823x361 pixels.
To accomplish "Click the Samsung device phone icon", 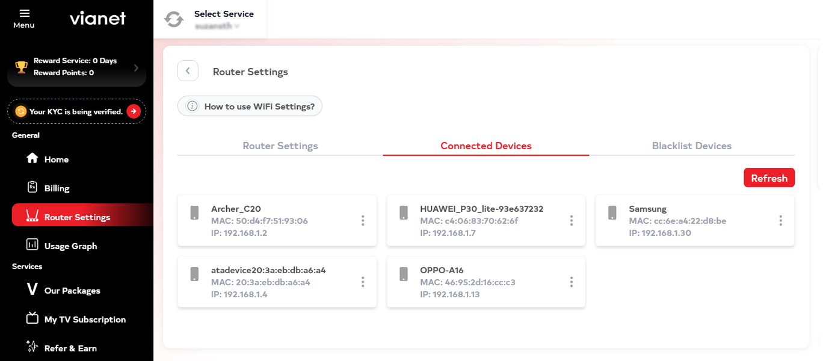I will 612,212.
